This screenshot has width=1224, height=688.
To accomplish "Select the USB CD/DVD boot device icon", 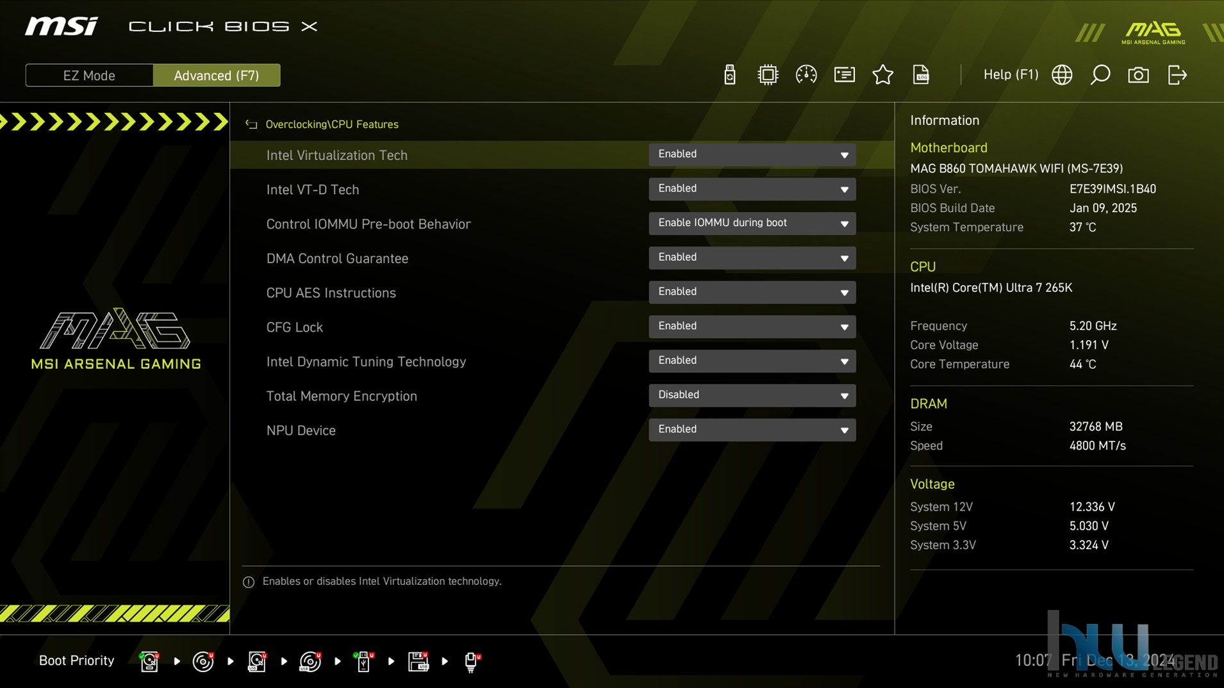I will coord(310,661).
